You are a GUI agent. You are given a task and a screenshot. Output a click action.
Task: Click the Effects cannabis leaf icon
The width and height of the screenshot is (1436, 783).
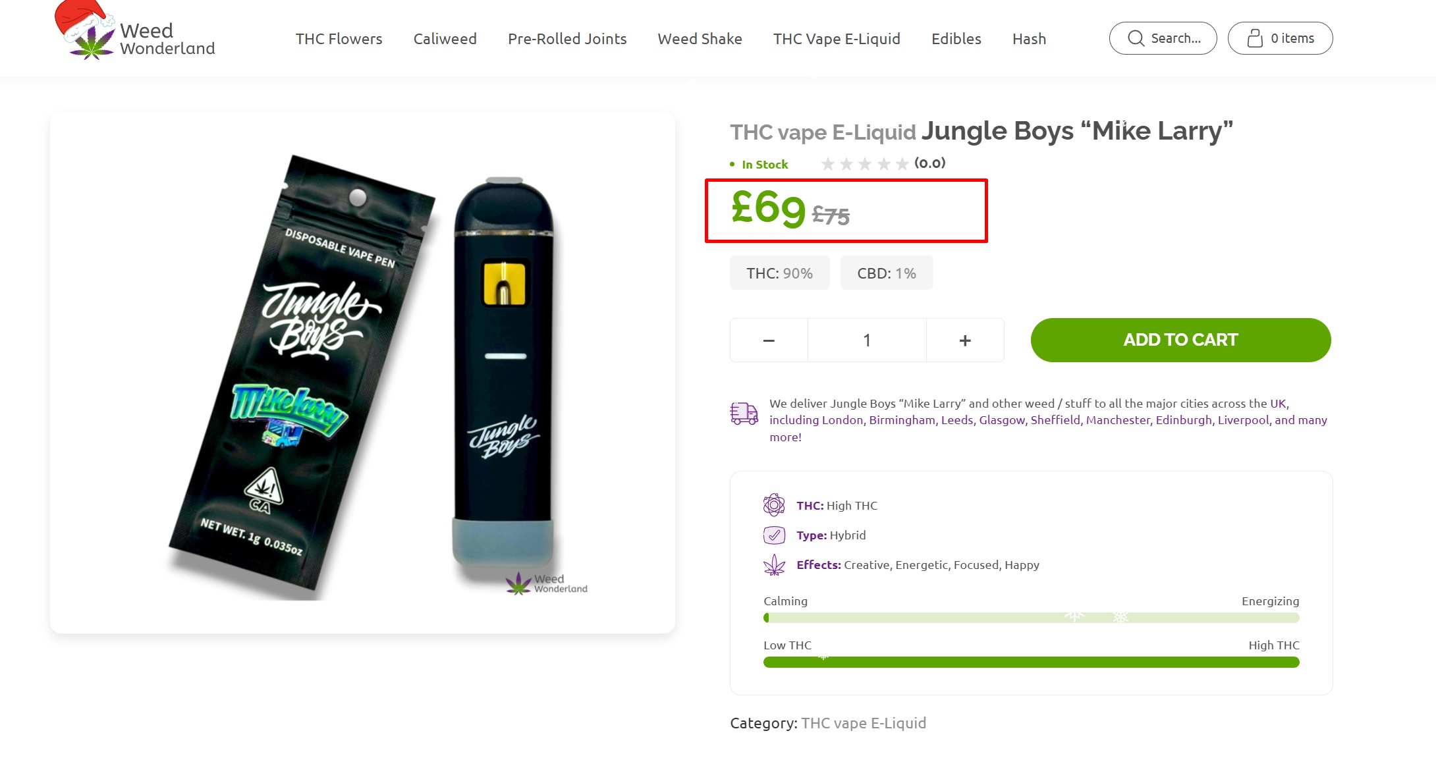774,565
